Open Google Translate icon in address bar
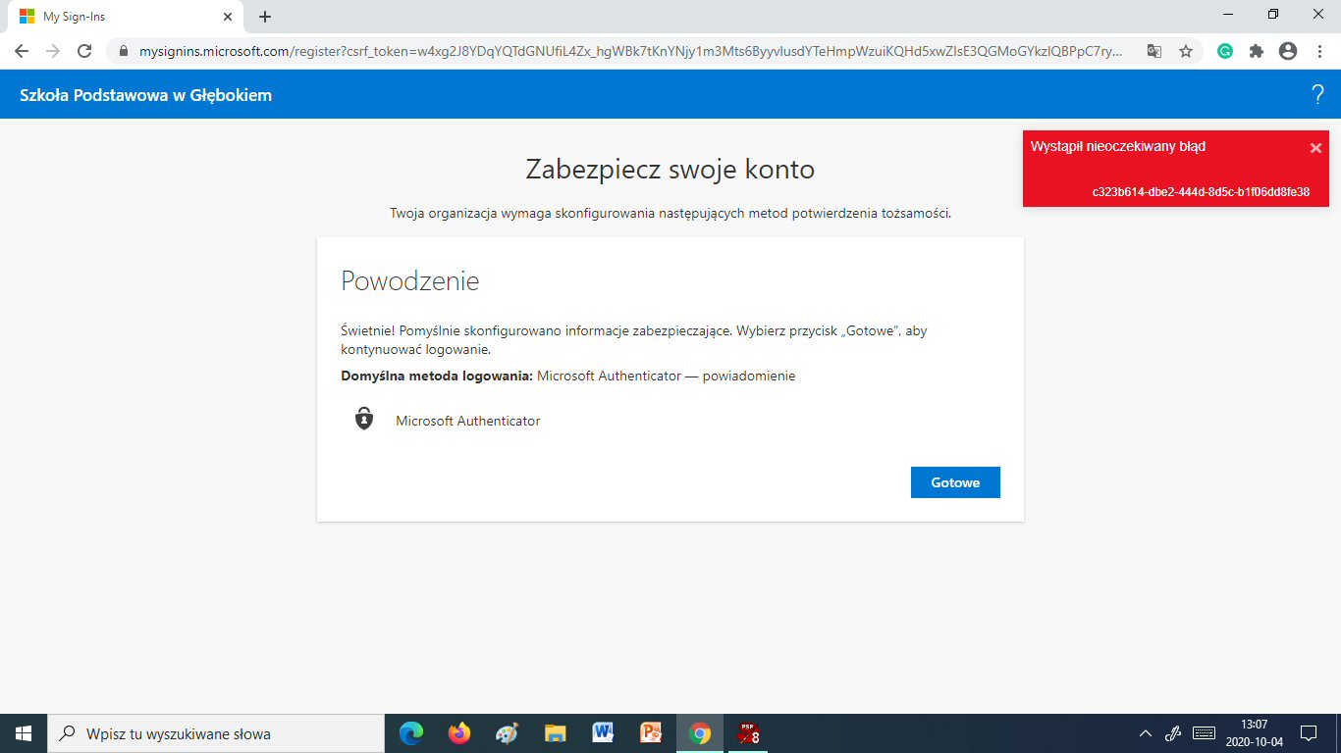 point(1154,51)
